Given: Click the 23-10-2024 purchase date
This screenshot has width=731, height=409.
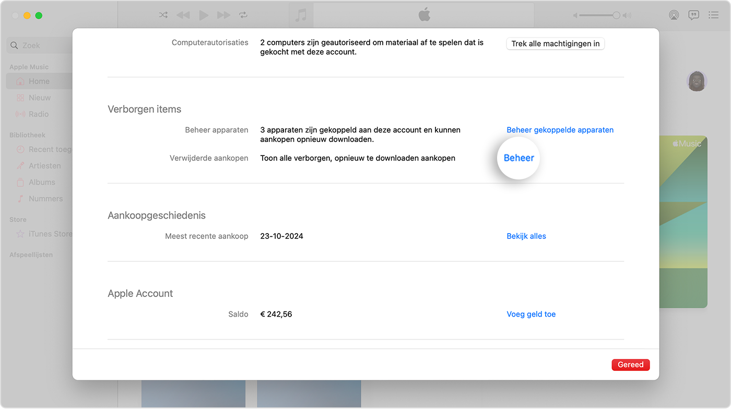Looking at the screenshot, I should click(x=282, y=236).
